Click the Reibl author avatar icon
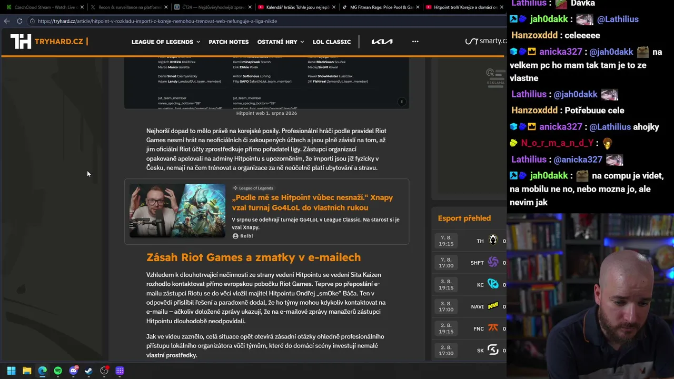Viewport: 674px width, 379px height. pos(235,236)
